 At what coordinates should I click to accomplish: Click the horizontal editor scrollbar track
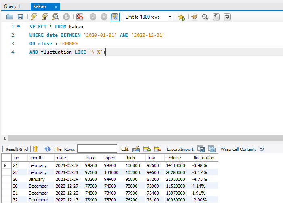(145, 138)
